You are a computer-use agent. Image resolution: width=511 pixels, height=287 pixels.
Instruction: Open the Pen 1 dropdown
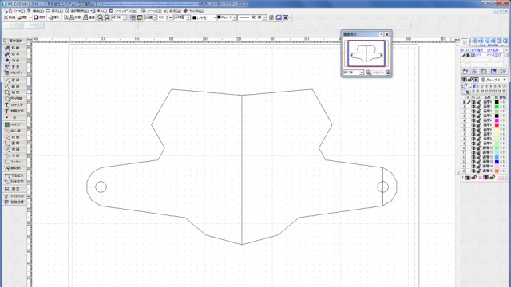click(x=235, y=18)
